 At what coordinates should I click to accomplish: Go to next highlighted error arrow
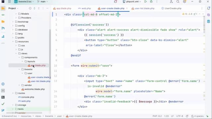pos(203,14)
